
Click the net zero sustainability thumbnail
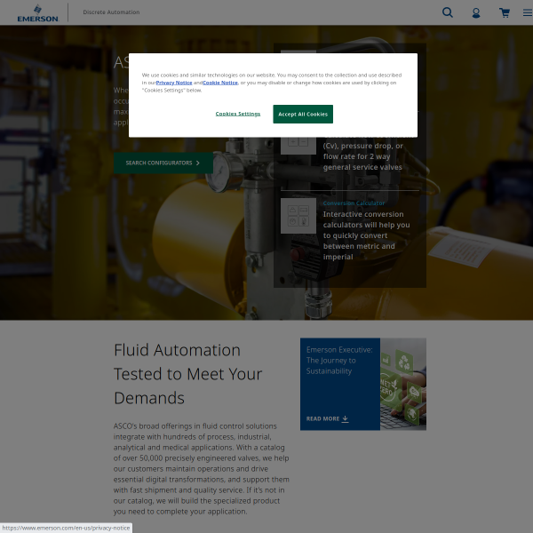tap(403, 384)
